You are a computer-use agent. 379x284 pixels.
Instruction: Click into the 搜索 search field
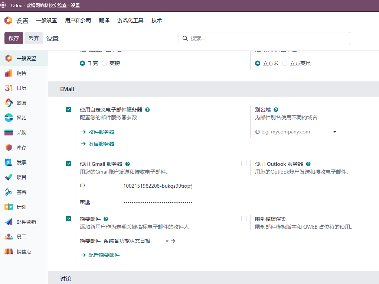pos(264,38)
